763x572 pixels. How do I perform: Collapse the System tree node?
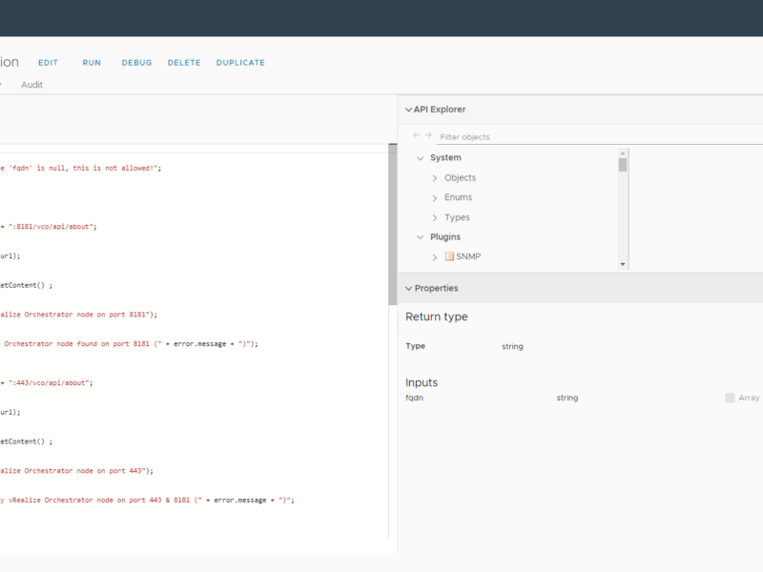click(x=420, y=157)
